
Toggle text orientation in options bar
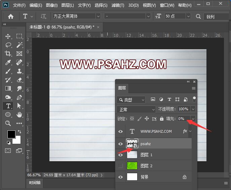click(43, 16)
